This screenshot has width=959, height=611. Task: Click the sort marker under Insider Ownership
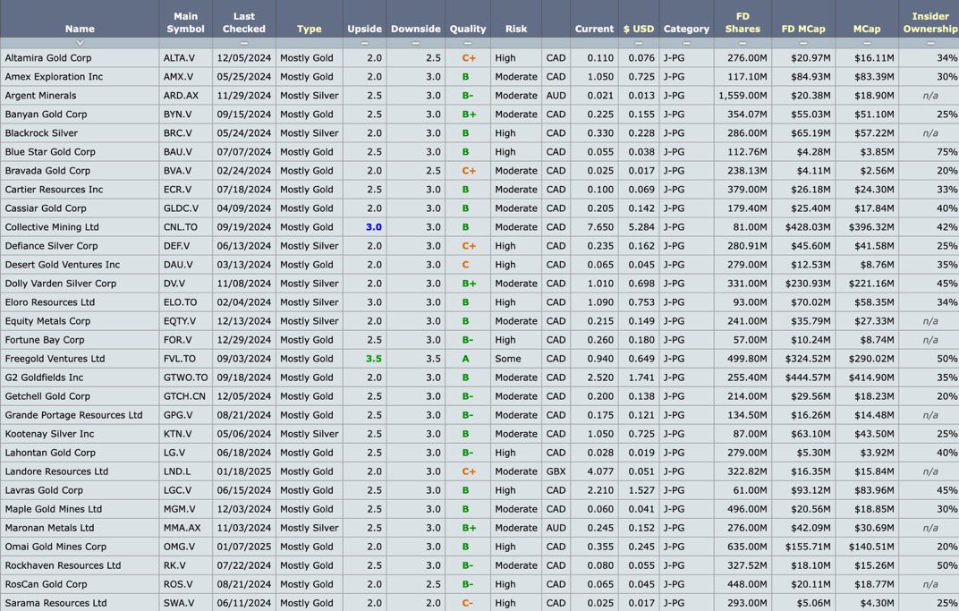pos(930,43)
